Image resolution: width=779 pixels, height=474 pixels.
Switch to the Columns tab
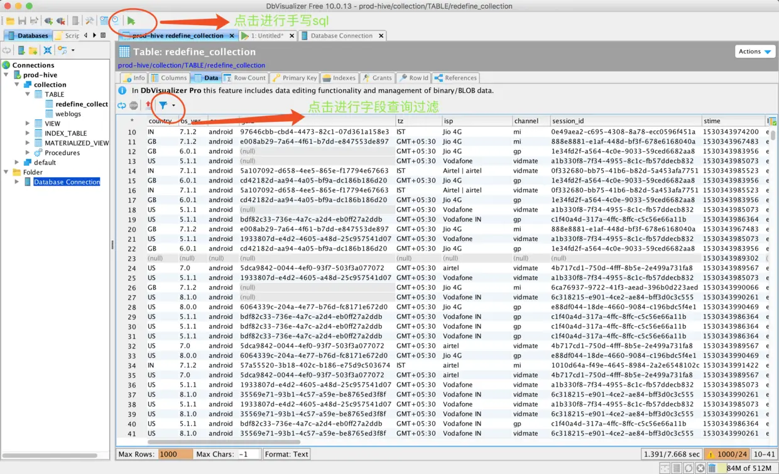pyautogui.click(x=168, y=78)
